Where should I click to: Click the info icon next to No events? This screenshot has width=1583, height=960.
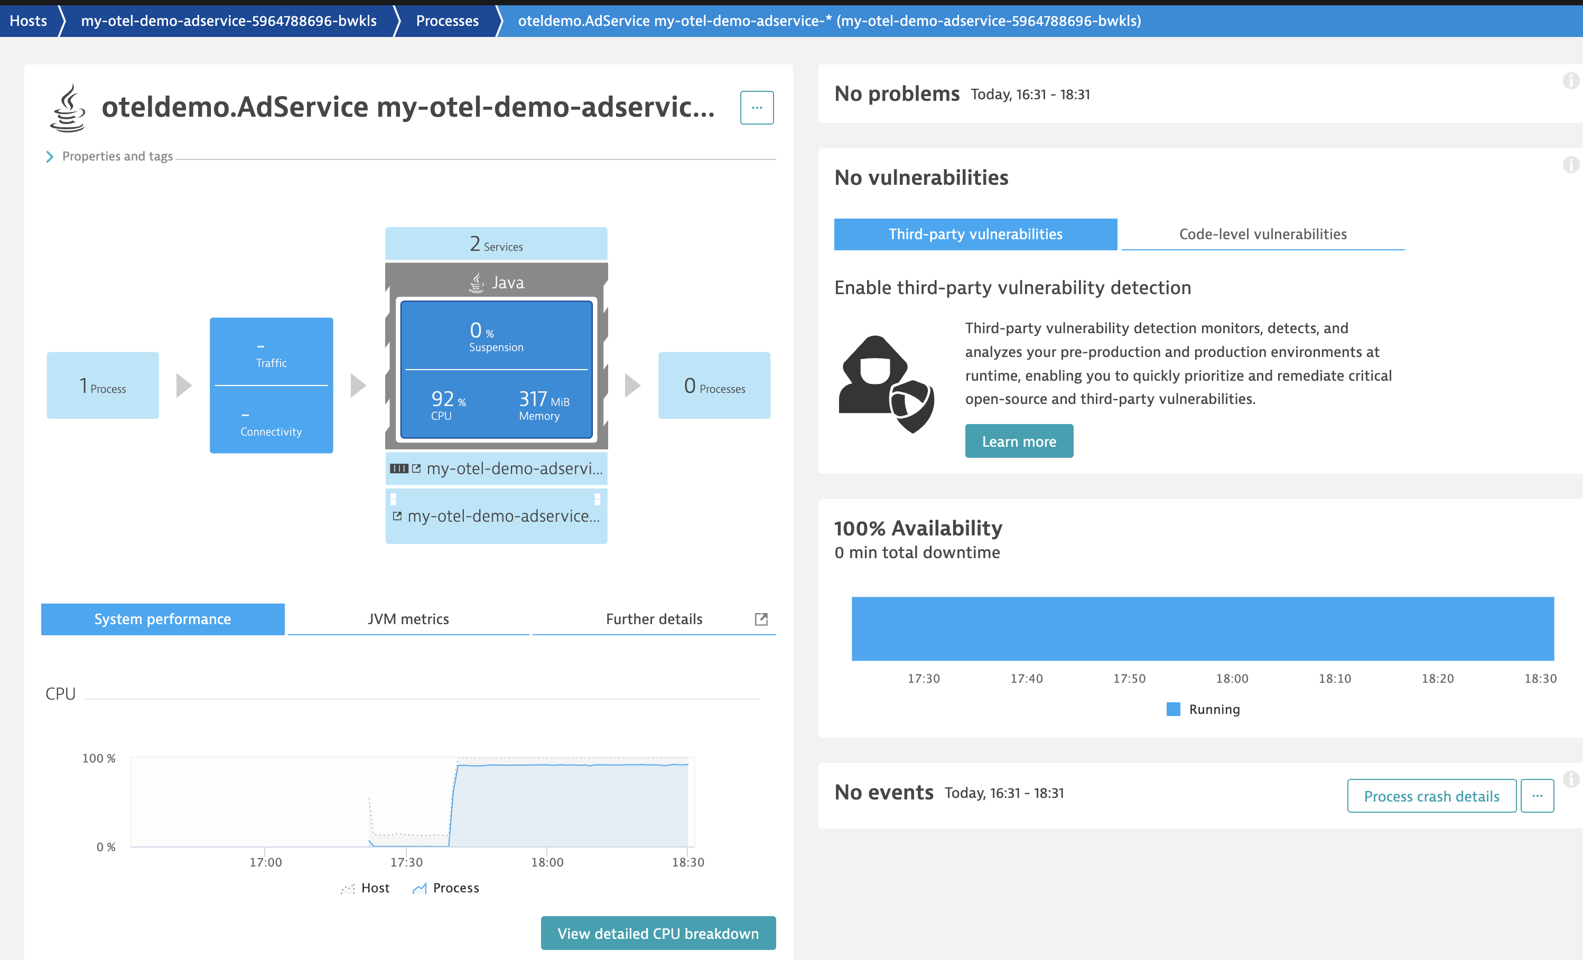1570,779
